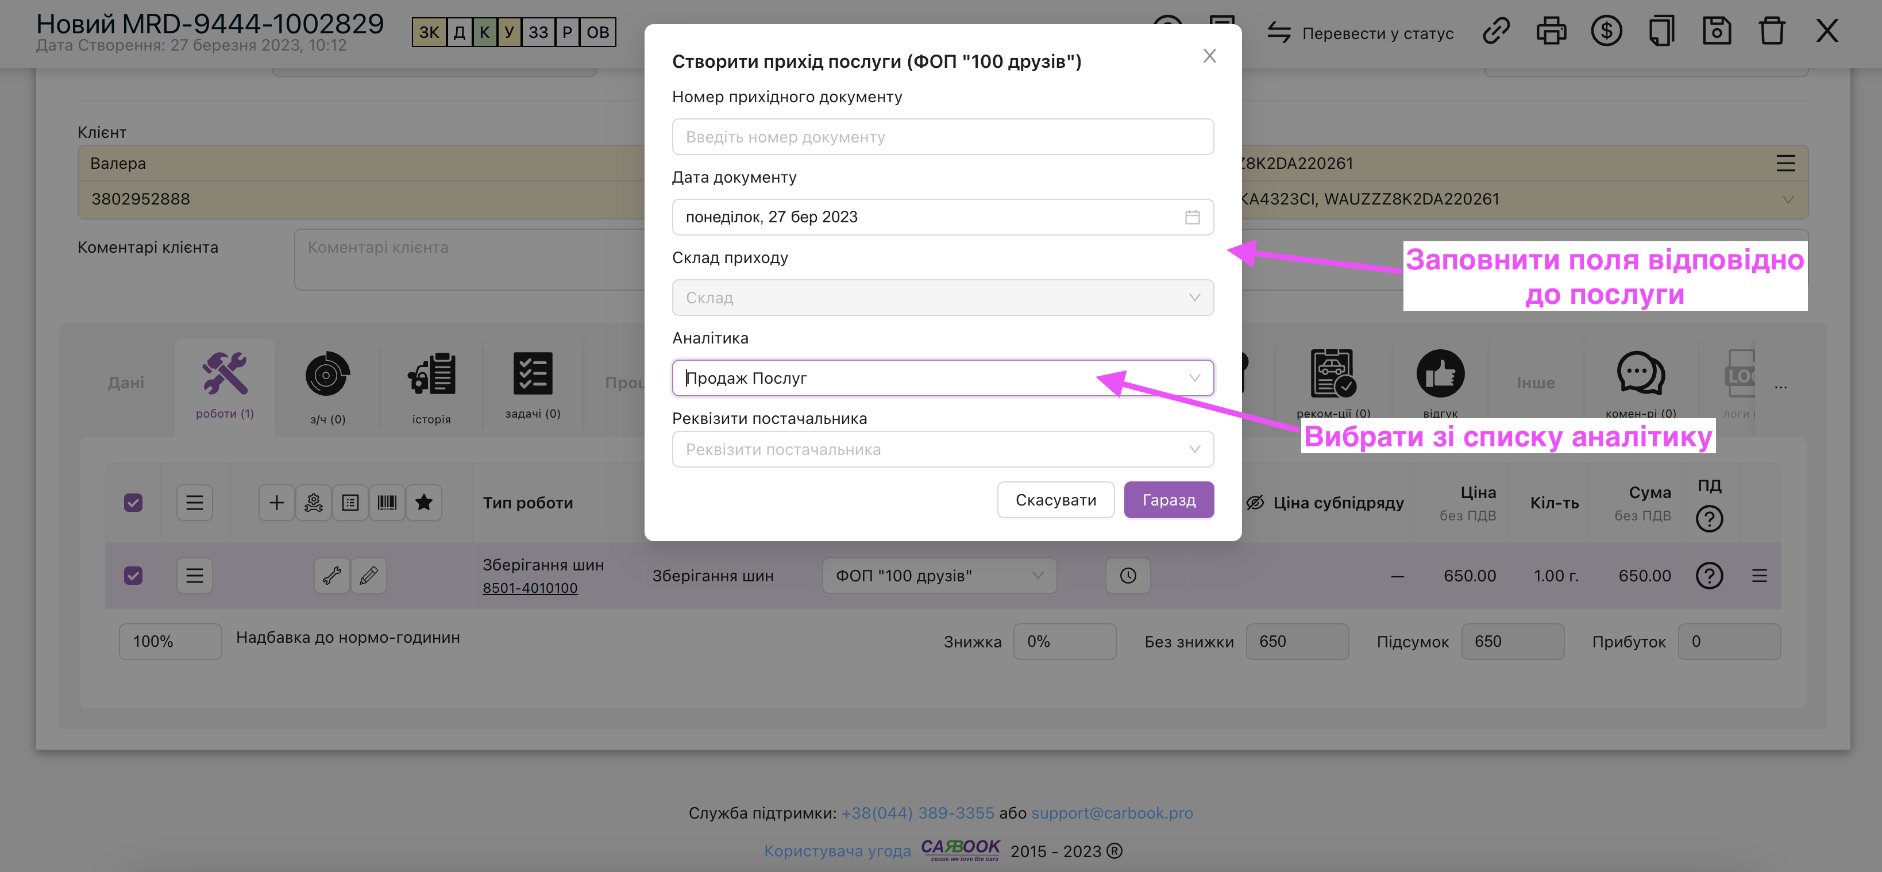Select the У status badge
The height and width of the screenshot is (872, 1882).
pos(509,32)
